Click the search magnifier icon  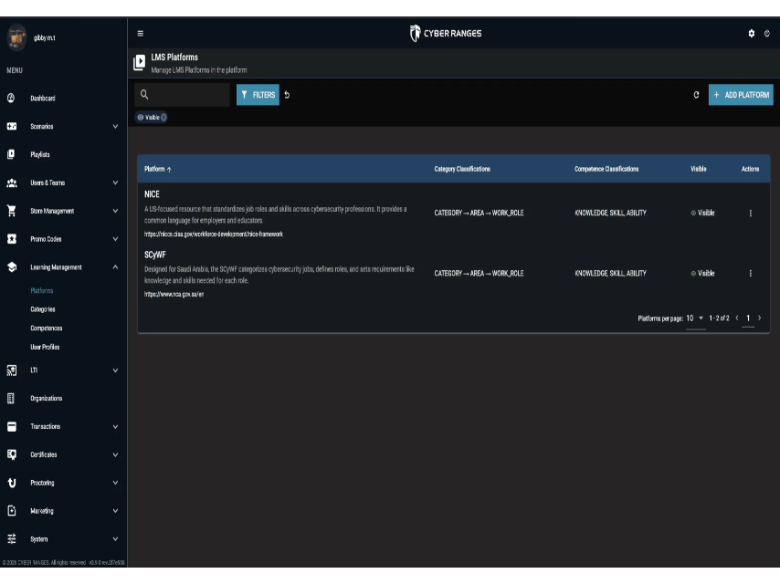(144, 94)
